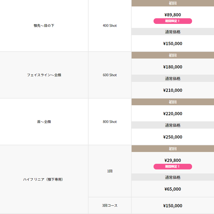This screenshot has width=214, height=214.
Task: Select the フェイスライン〜全顔 treatment cell
Action: pyautogui.click(x=44, y=75)
